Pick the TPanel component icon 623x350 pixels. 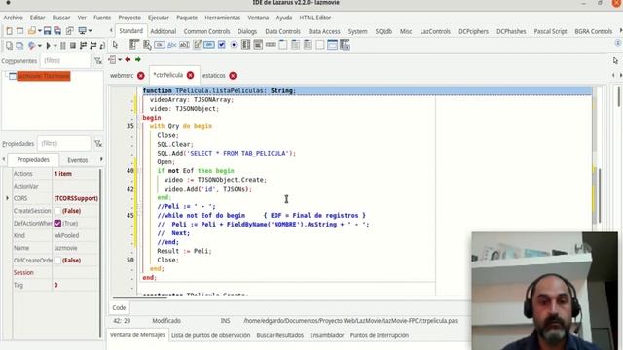[320, 45]
